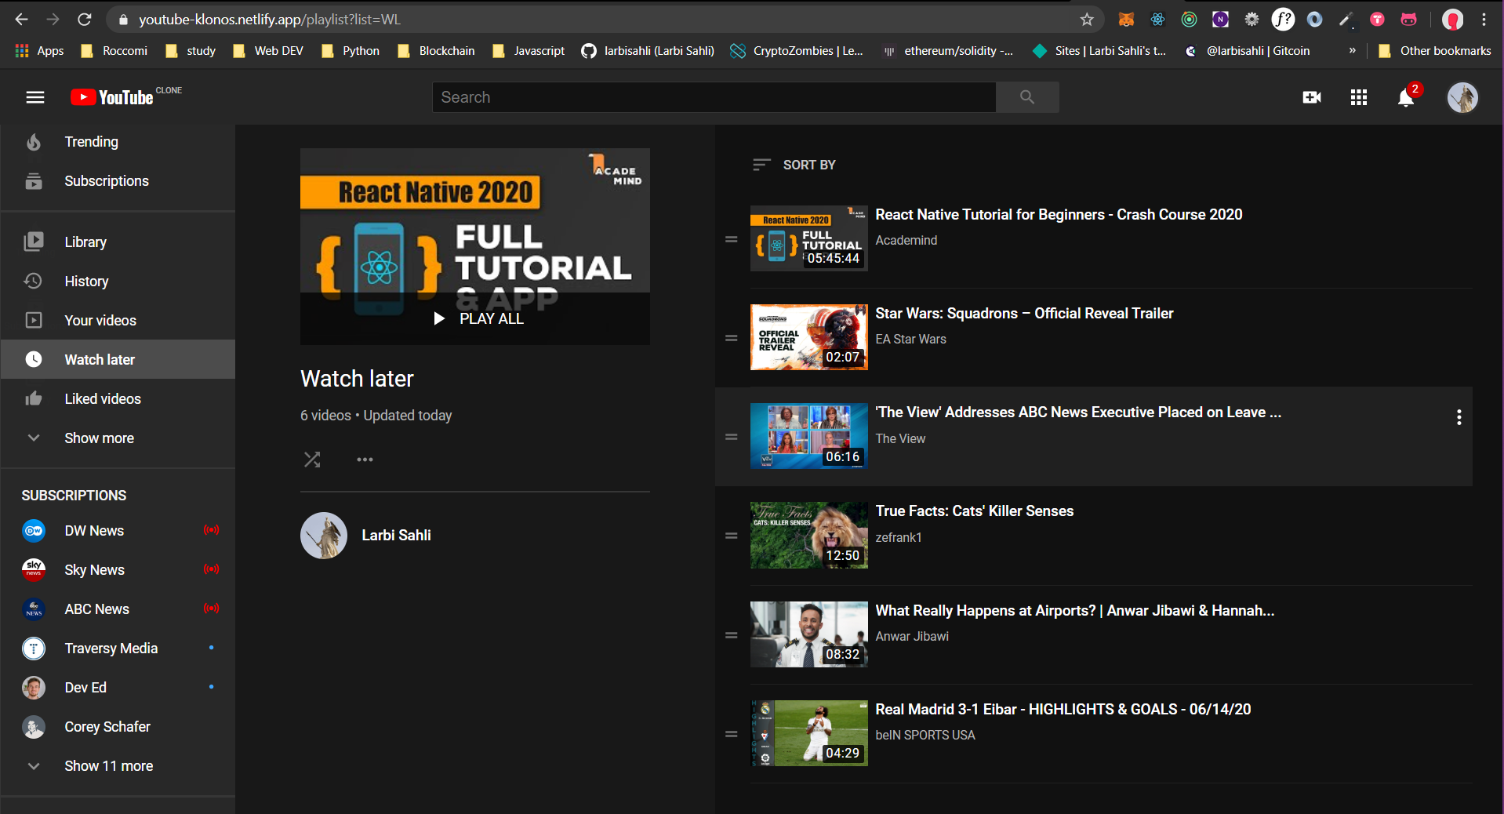Image resolution: width=1504 pixels, height=814 pixels.
Task: Open History in sidebar
Action: coord(118,282)
